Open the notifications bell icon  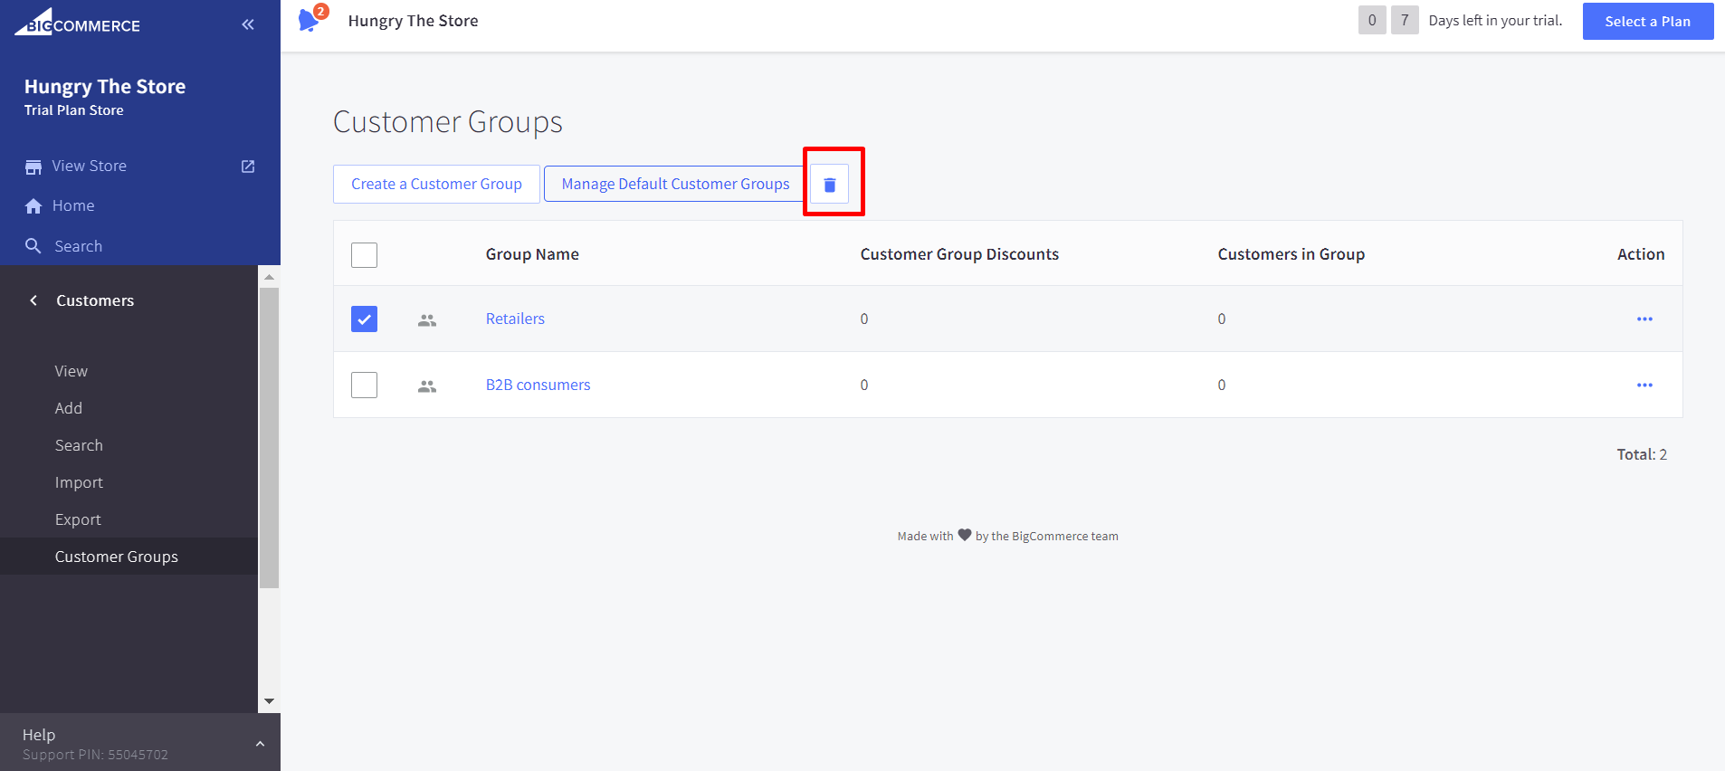pyautogui.click(x=310, y=20)
